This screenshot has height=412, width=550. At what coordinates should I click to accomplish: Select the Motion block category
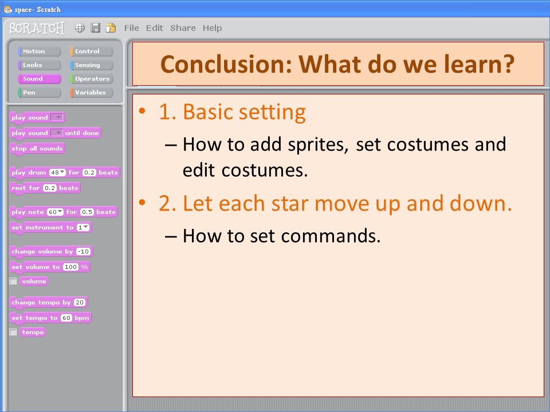(x=40, y=51)
